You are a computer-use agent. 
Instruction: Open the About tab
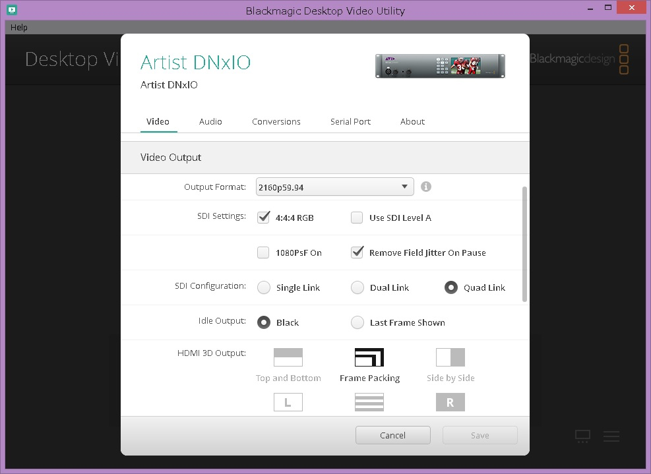[412, 121]
